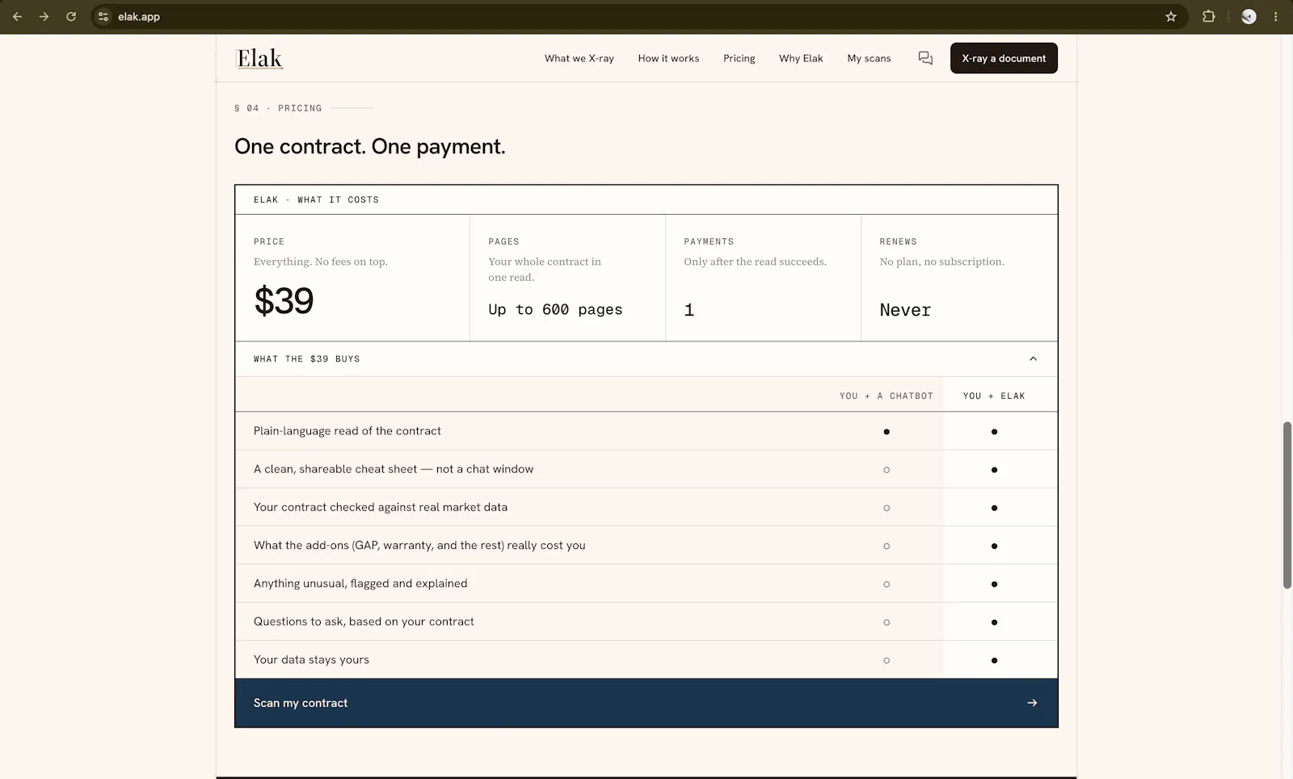Click the One contract. One payment. heading
Screen dimensions: 1293x779
(370, 146)
